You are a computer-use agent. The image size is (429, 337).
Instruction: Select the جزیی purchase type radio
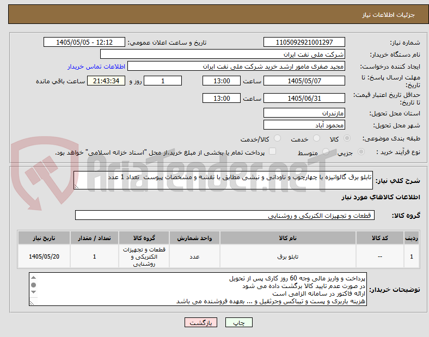[x=361, y=152]
